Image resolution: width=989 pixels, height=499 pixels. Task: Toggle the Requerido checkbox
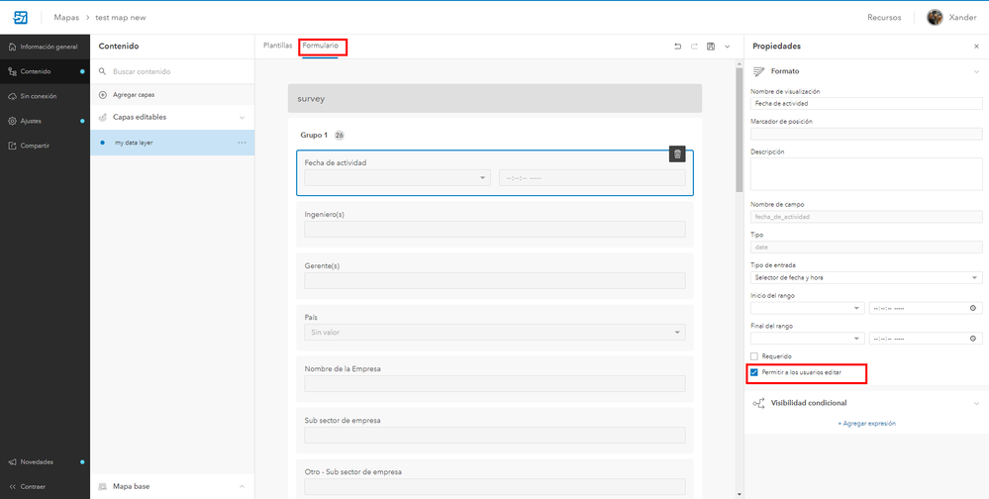754,356
